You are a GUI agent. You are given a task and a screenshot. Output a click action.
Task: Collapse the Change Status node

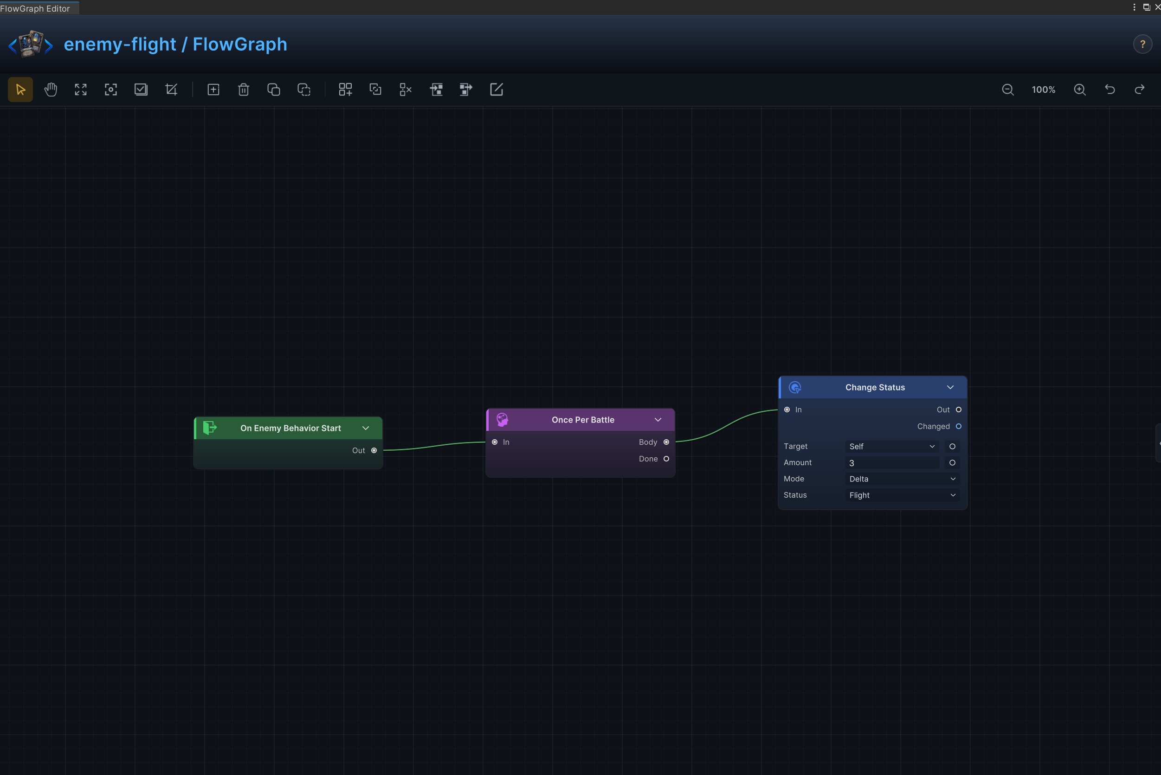click(x=950, y=388)
